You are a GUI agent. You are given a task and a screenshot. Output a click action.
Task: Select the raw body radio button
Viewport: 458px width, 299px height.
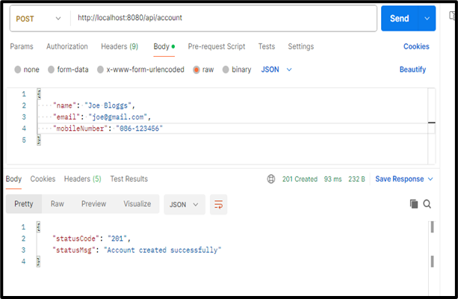[196, 70]
